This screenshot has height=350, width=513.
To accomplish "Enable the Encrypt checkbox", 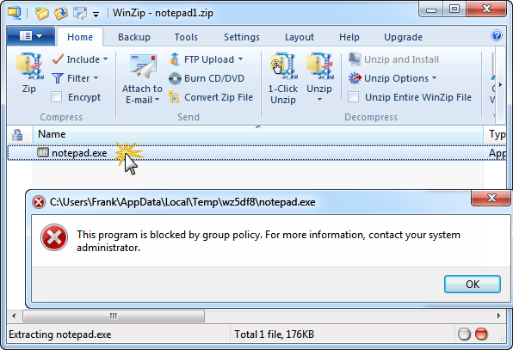I will (x=57, y=97).
